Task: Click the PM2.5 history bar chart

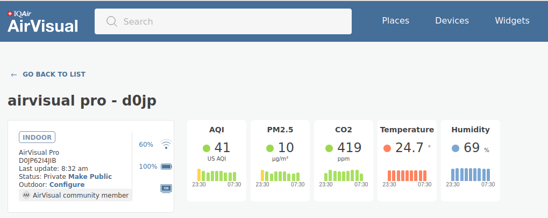Action: coord(280,175)
